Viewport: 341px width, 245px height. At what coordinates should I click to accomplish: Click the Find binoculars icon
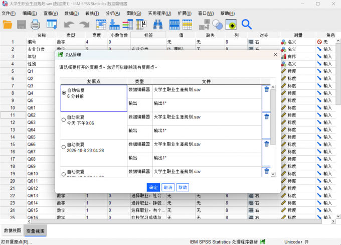(x=158, y=25)
